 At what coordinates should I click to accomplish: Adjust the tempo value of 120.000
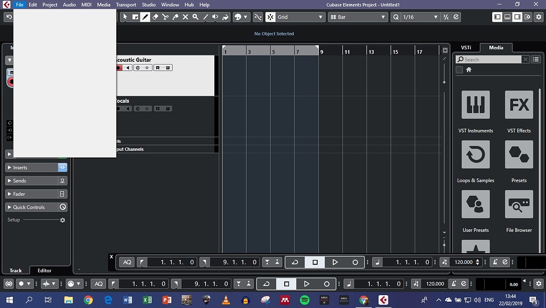tap(463, 262)
